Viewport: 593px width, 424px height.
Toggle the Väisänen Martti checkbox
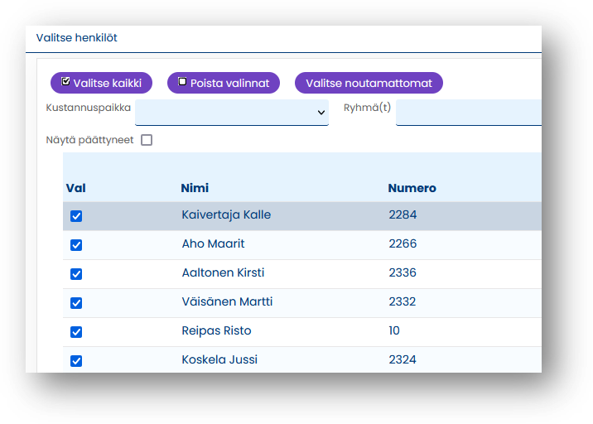pos(76,303)
